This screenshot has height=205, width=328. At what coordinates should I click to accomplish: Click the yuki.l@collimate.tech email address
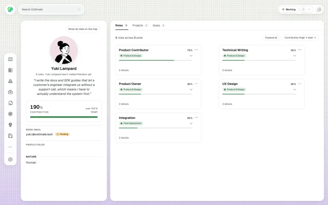pyautogui.click(x=39, y=135)
